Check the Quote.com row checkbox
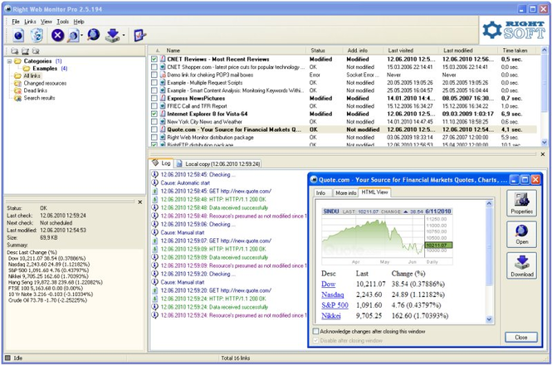Viewport: 552px width, 365px height. 154,129
